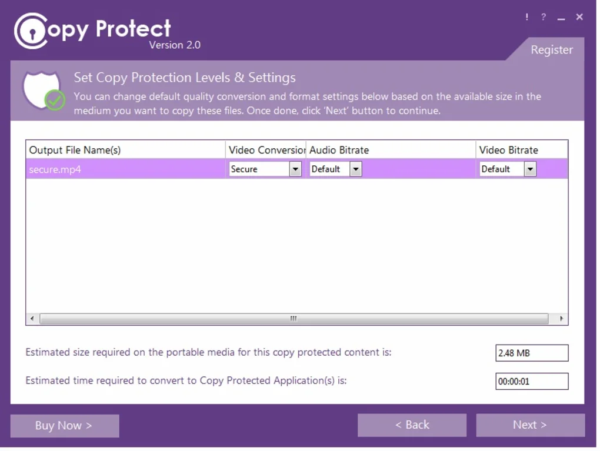Click the Output File Name(s) column header
Screen dimensions: 600x451
pyautogui.click(x=125, y=150)
